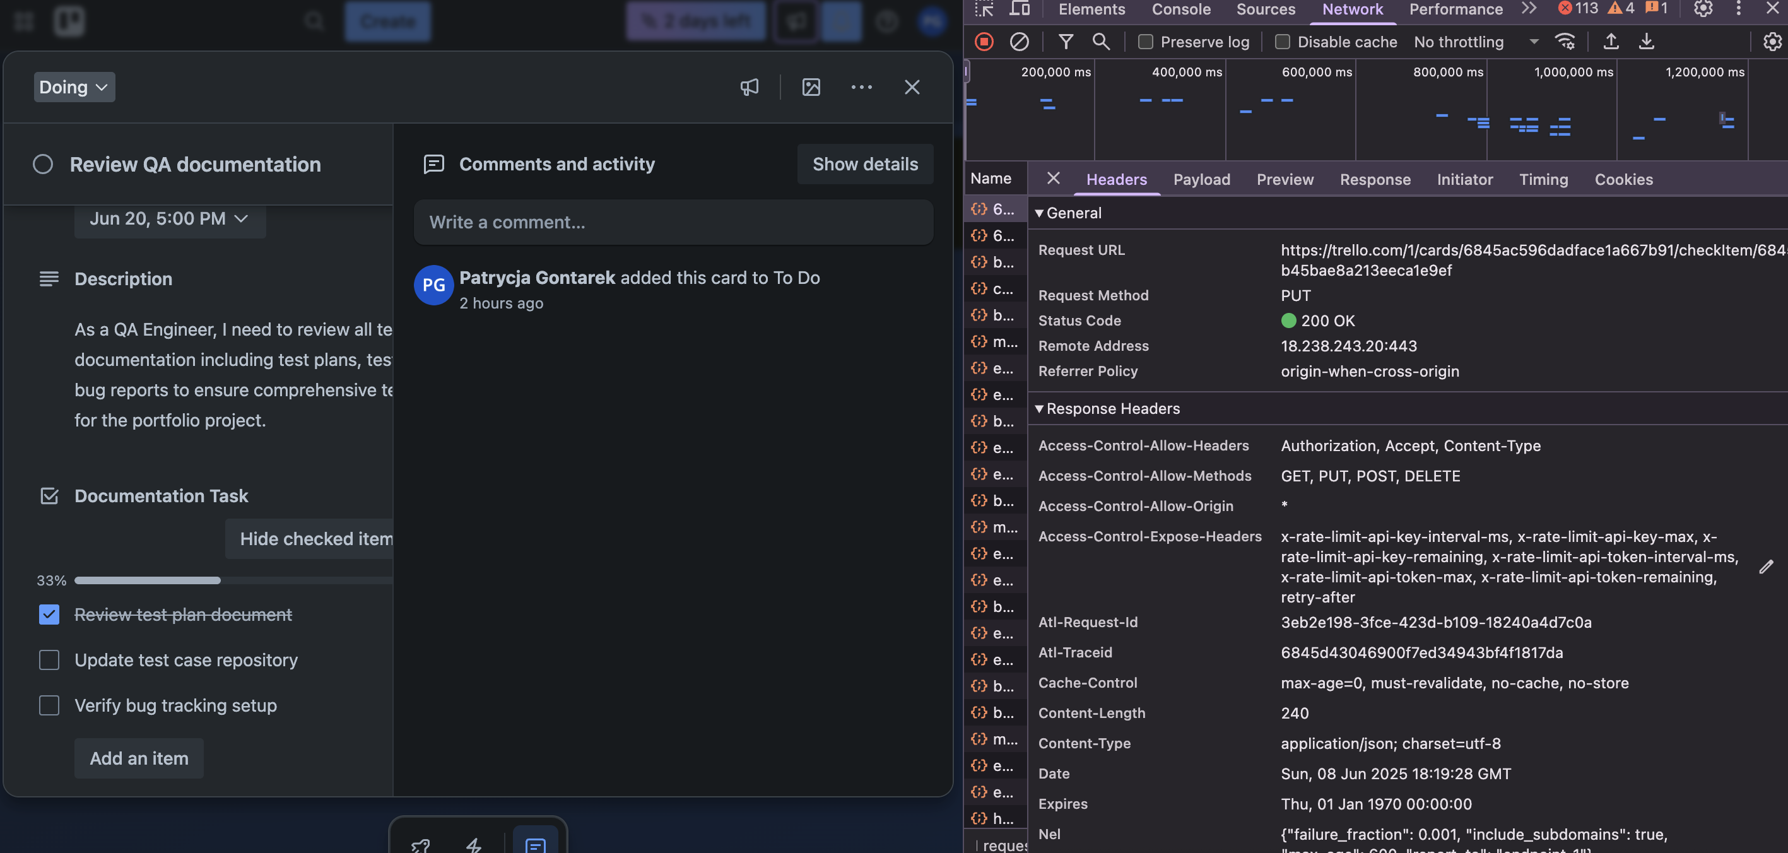Click the inspect element picker icon in DevTools
The height and width of the screenshot is (853, 1788).
[984, 9]
